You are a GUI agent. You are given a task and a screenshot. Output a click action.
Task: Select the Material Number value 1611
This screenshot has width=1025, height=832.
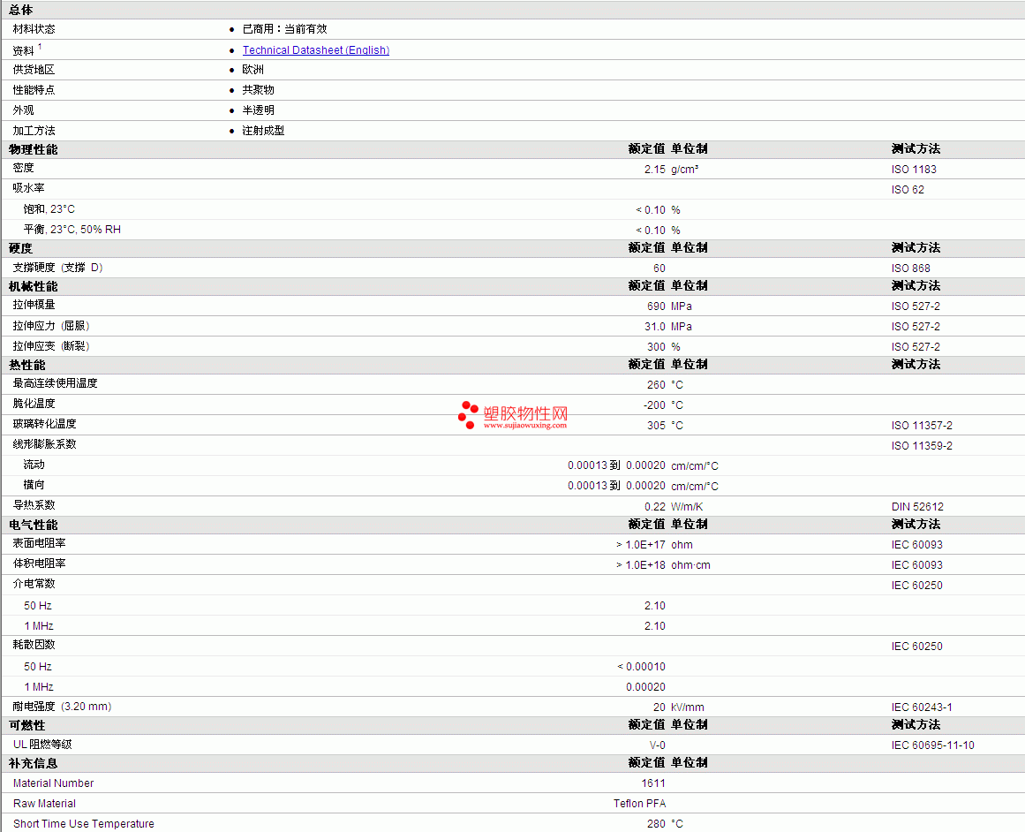pyautogui.click(x=653, y=783)
